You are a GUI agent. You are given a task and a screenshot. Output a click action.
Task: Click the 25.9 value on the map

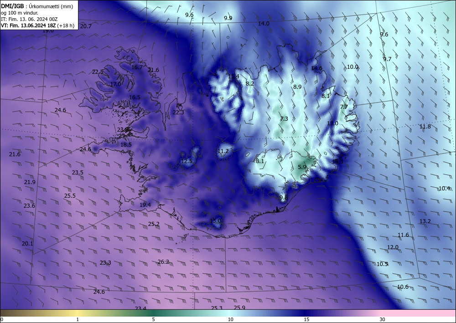(239, 308)
